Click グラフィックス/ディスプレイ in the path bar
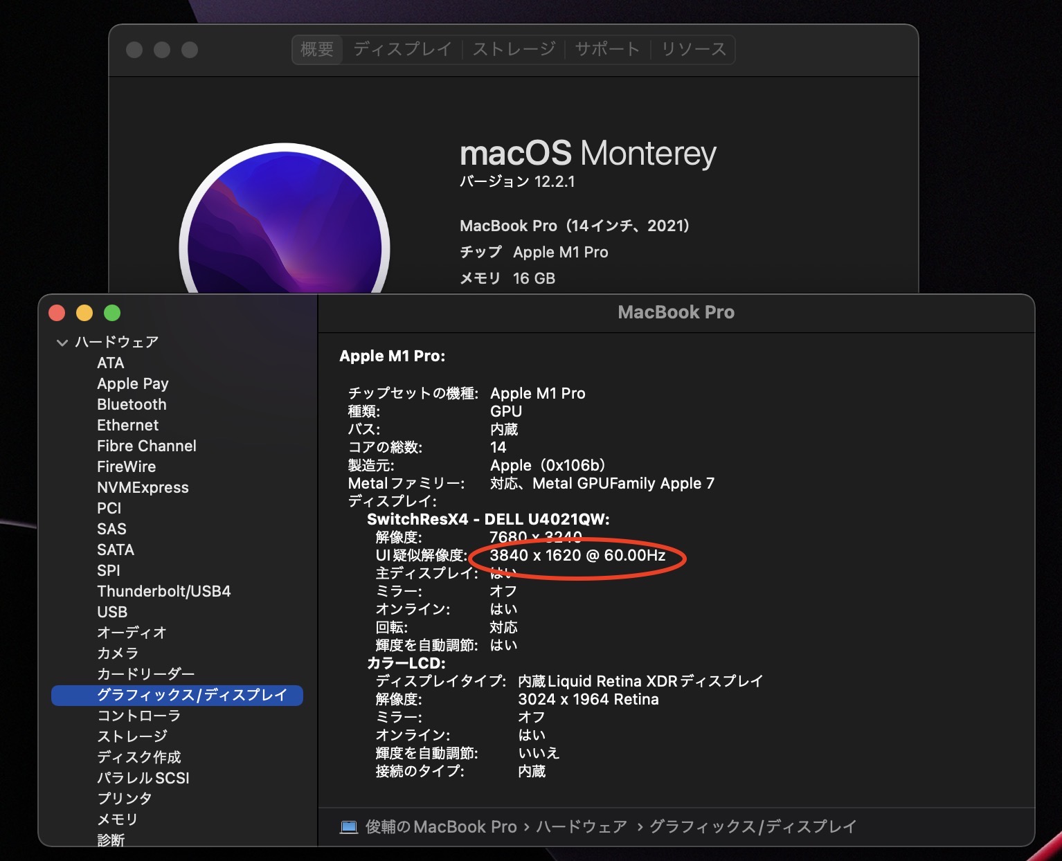Viewport: 1062px width, 861px height. [753, 827]
